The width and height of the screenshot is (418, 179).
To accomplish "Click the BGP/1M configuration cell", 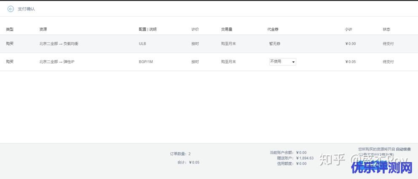I will 146,61.
